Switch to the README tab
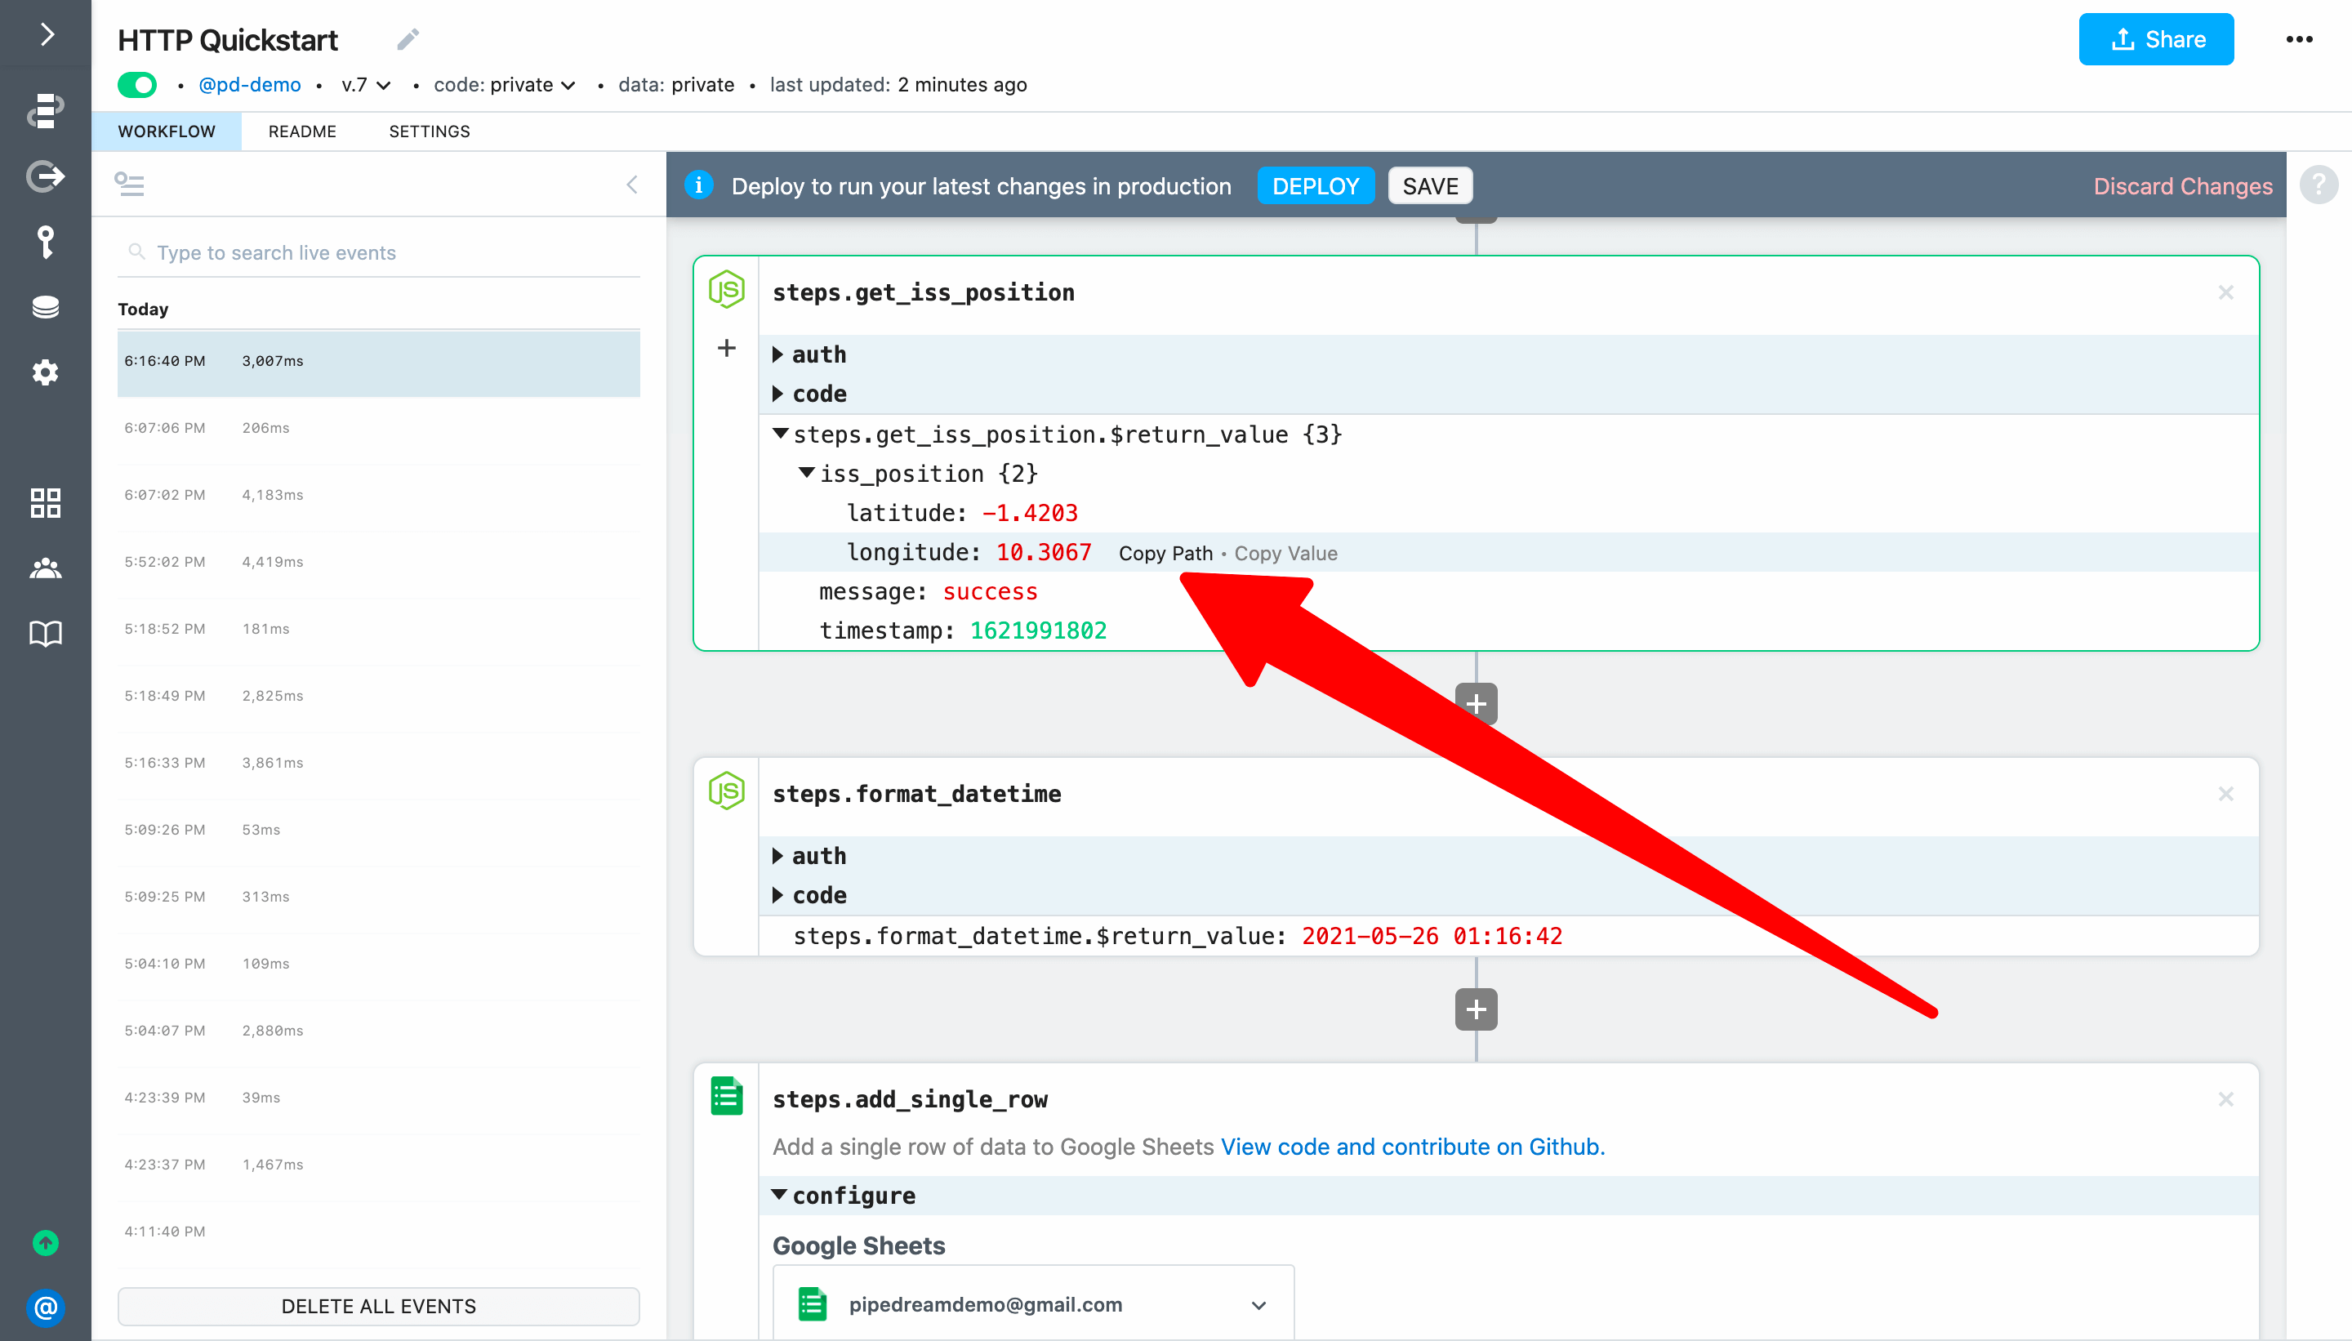Viewport: 2352px width, 1341px height. (x=302, y=131)
